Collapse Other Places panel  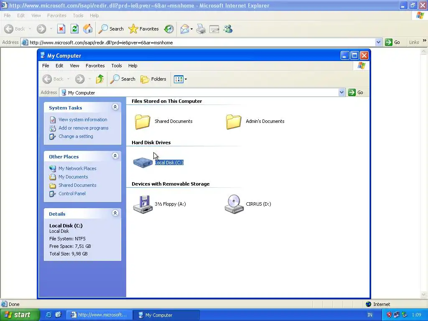115,156
